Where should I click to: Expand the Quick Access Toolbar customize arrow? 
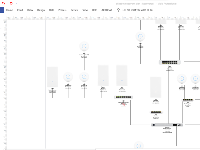tap(17, 3)
